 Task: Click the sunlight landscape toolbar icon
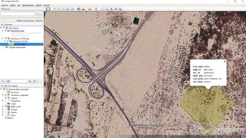83,9
